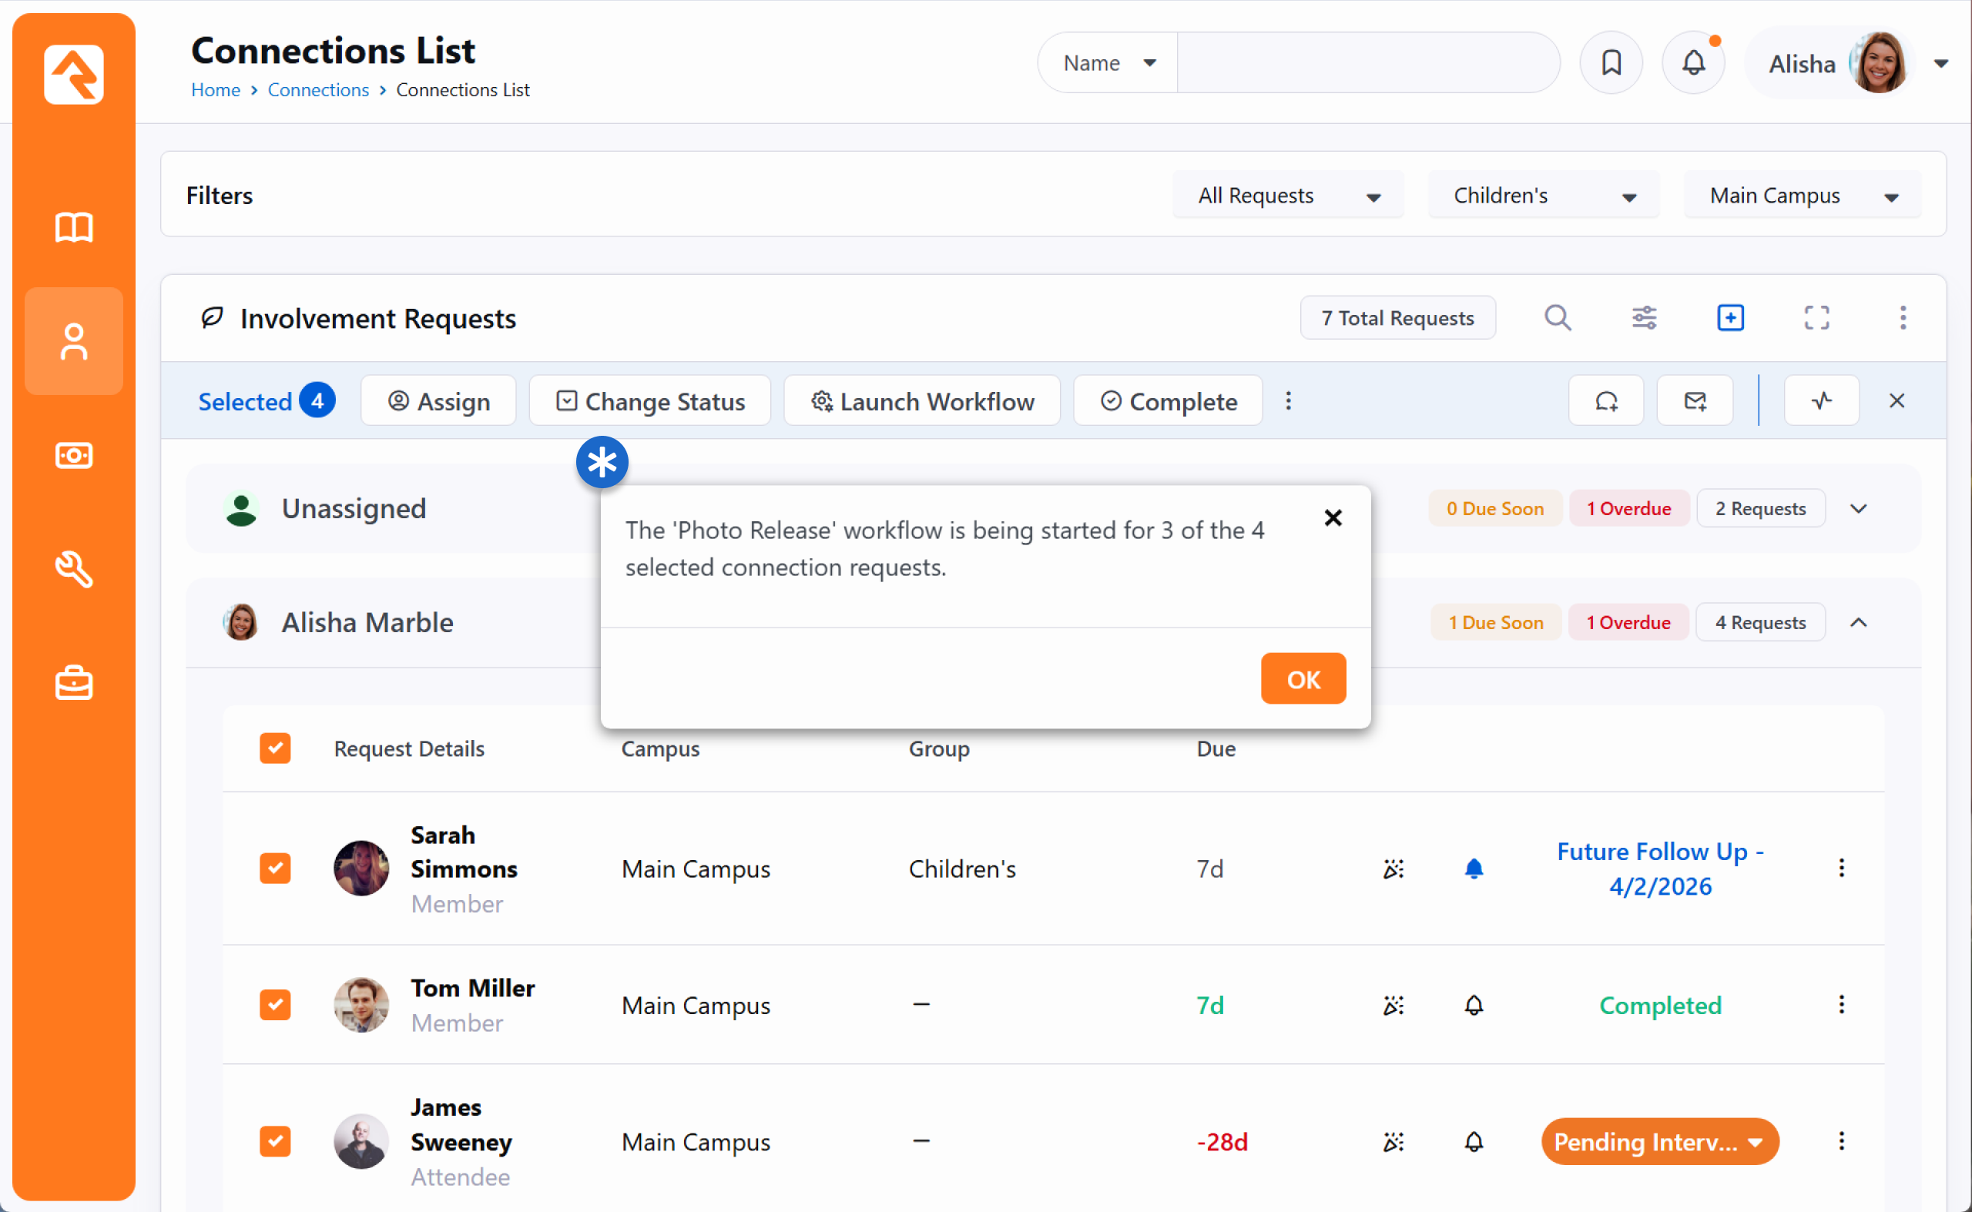Screen dimensions: 1972x1212
Task: Open the briefcase icon in sidebar
Action: [x=74, y=684]
